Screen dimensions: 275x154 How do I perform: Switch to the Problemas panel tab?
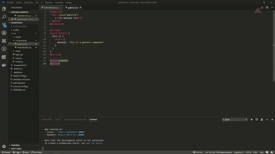point(47,120)
